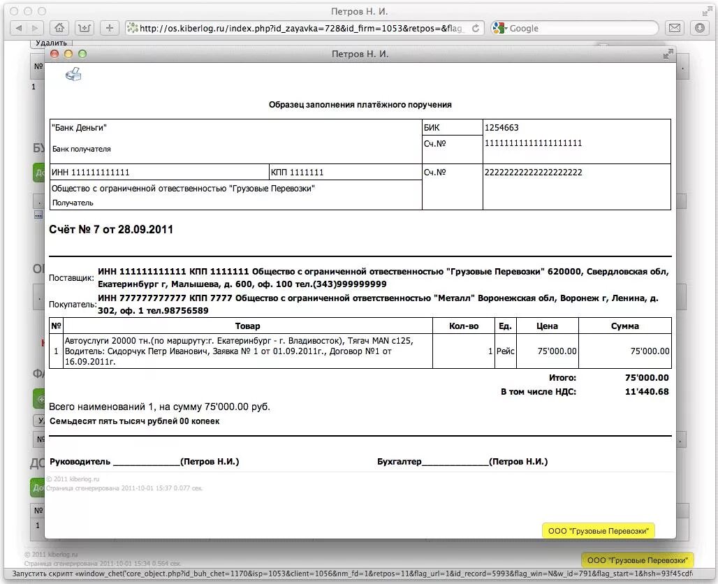Click the "Банк Деньги" bank name
Image resolution: width=718 pixels, height=584 pixels.
click(x=79, y=128)
